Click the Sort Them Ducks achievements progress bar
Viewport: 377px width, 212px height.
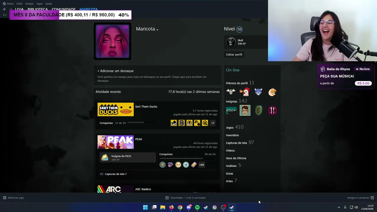142,122
